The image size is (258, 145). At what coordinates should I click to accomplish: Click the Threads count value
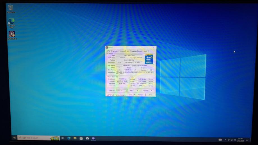pos(151,91)
